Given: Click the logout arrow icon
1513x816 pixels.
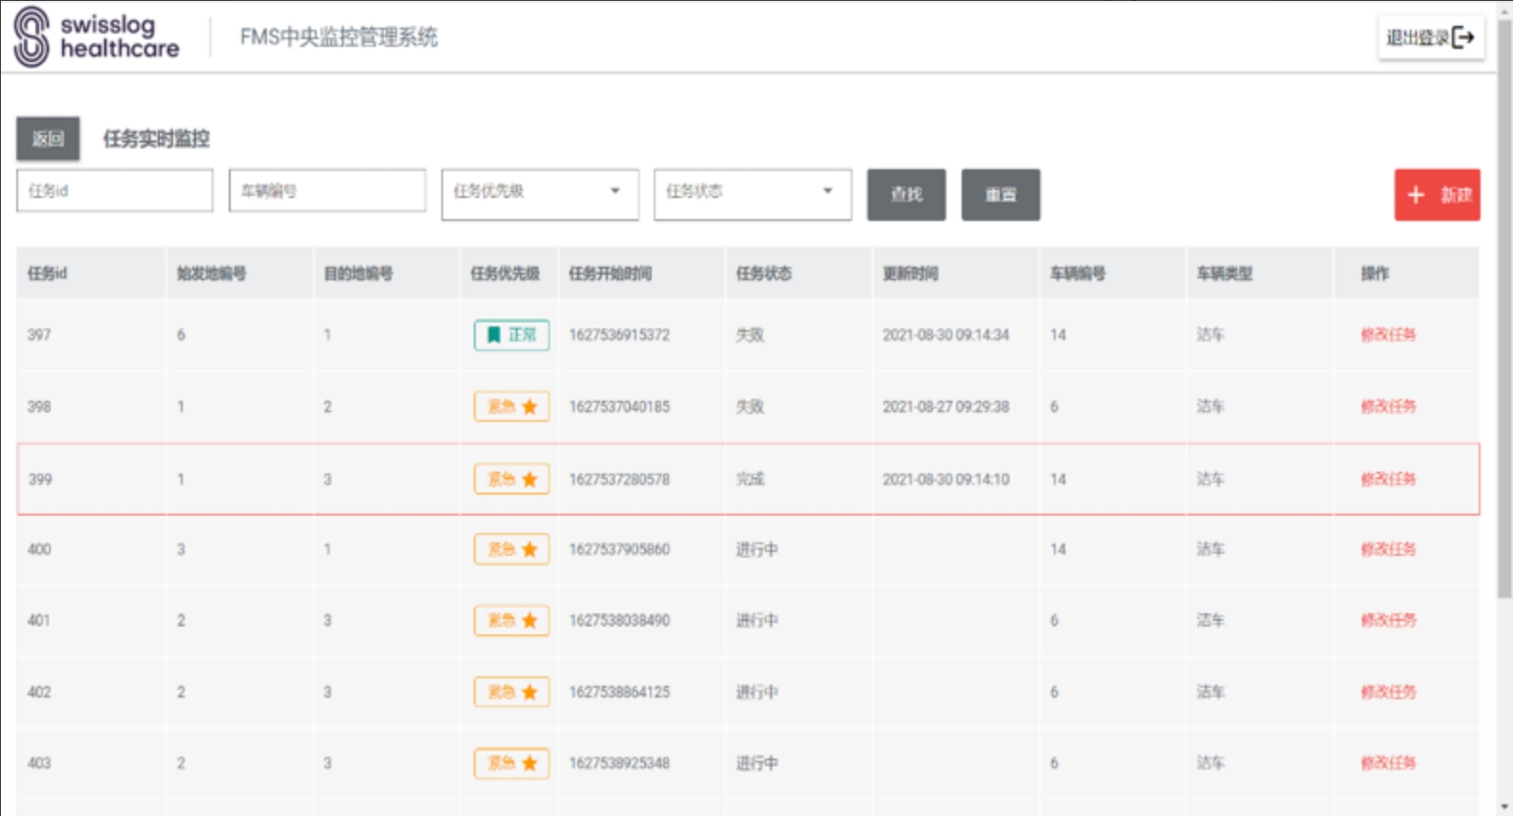Looking at the screenshot, I should pyautogui.click(x=1462, y=37).
